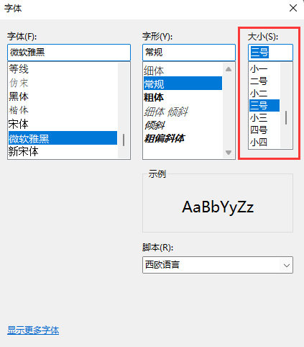Viewport: 304px width, 347px height.
Task: Select 等线 in the font list
Action: point(63,69)
